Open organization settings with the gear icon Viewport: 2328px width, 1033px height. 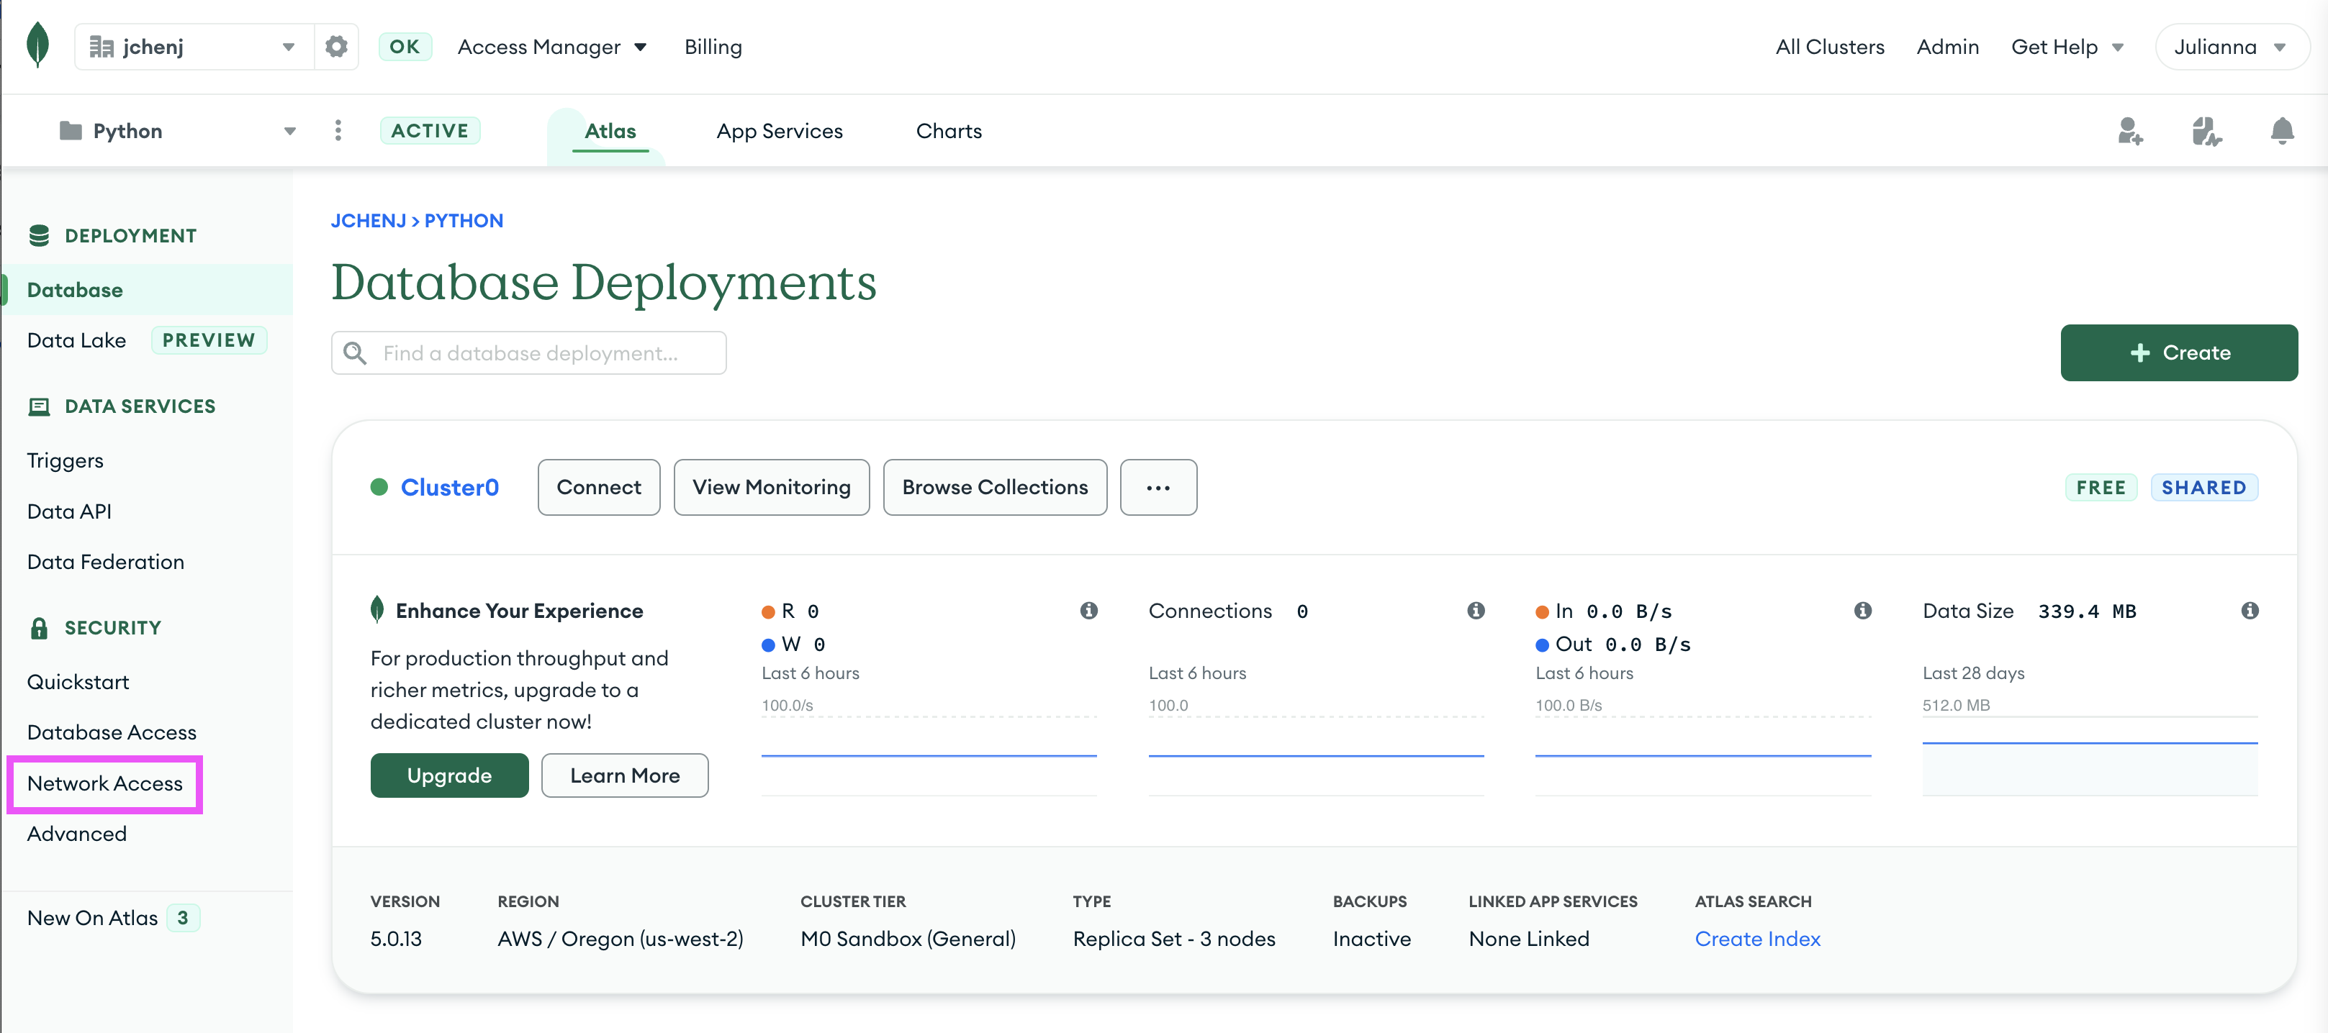[x=336, y=46]
